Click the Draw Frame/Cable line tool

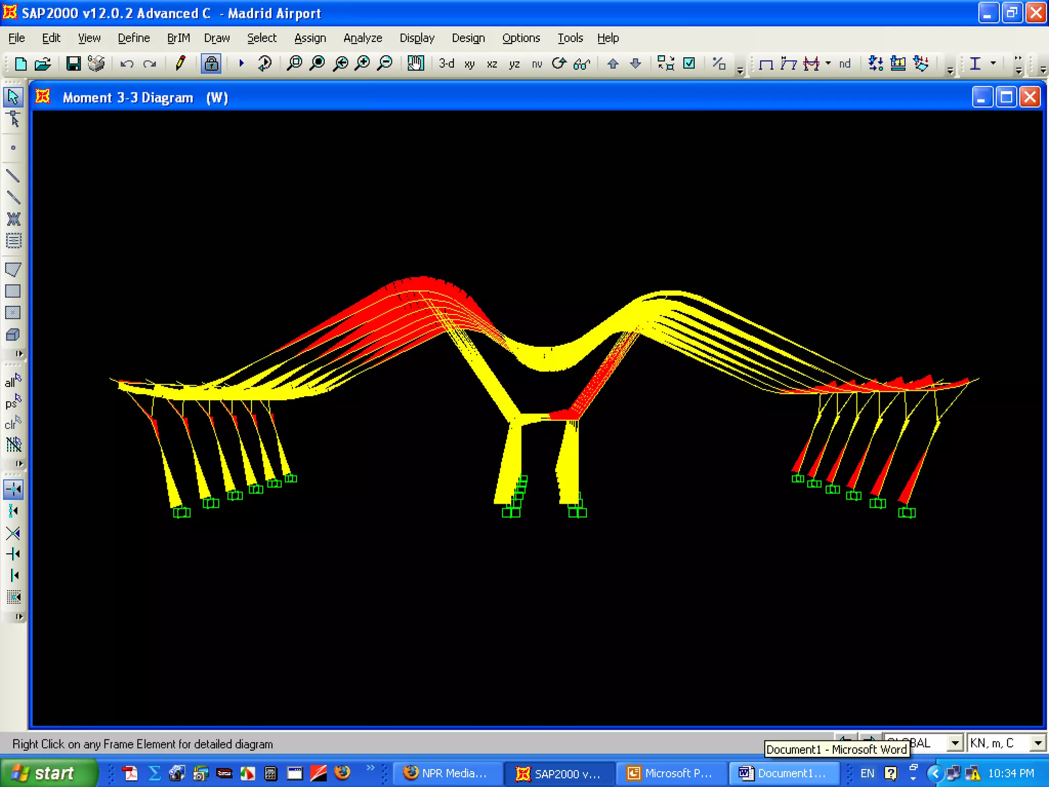tap(13, 176)
